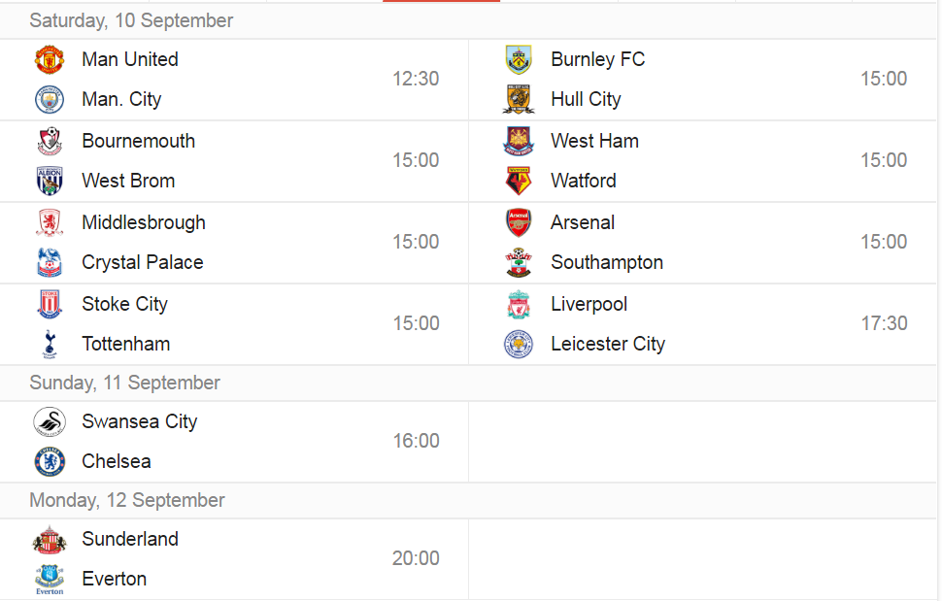Click the Swansea City team name
The image size is (942, 601).
coord(140,422)
